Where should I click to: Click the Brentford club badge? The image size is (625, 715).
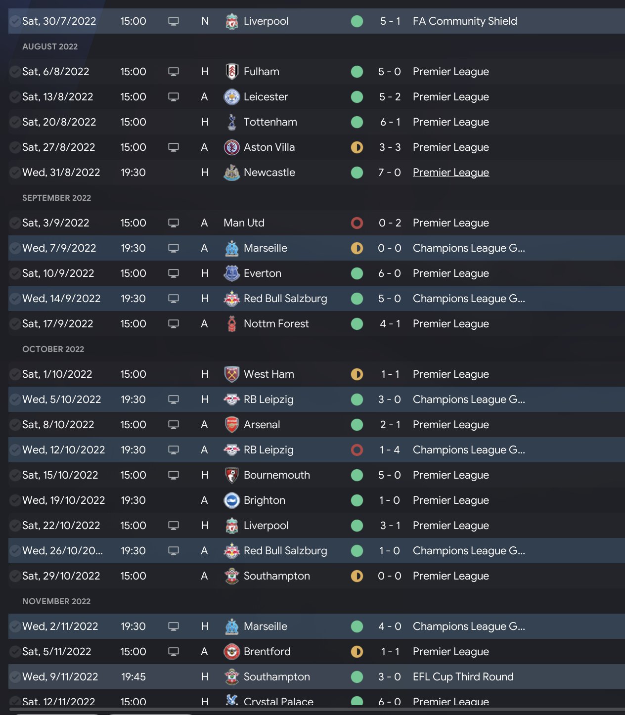(x=231, y=652)
